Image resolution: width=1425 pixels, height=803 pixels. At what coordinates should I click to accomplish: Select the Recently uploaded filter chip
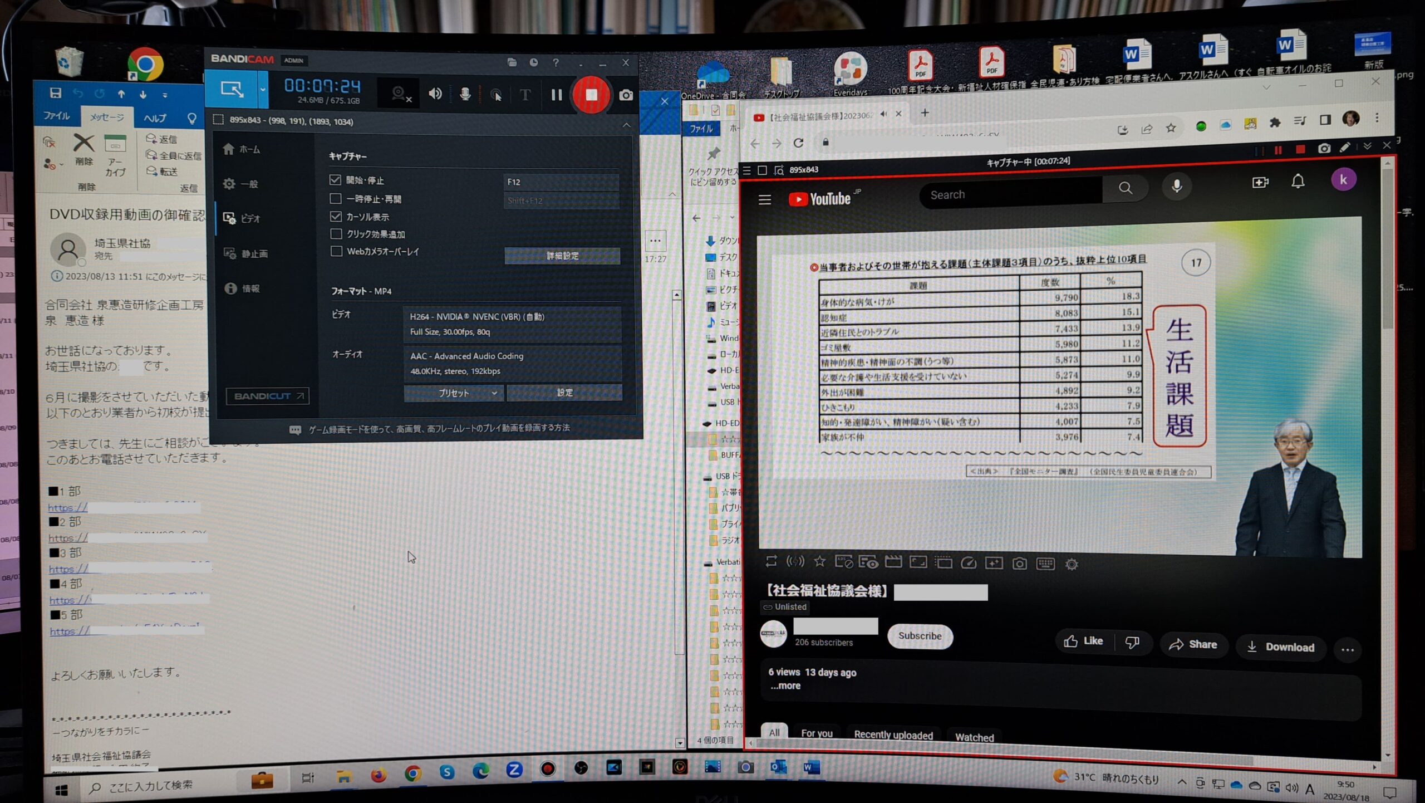(893, 735)
